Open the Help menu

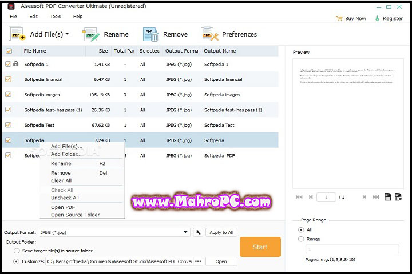pyautogui.click(x=78, y=16)
